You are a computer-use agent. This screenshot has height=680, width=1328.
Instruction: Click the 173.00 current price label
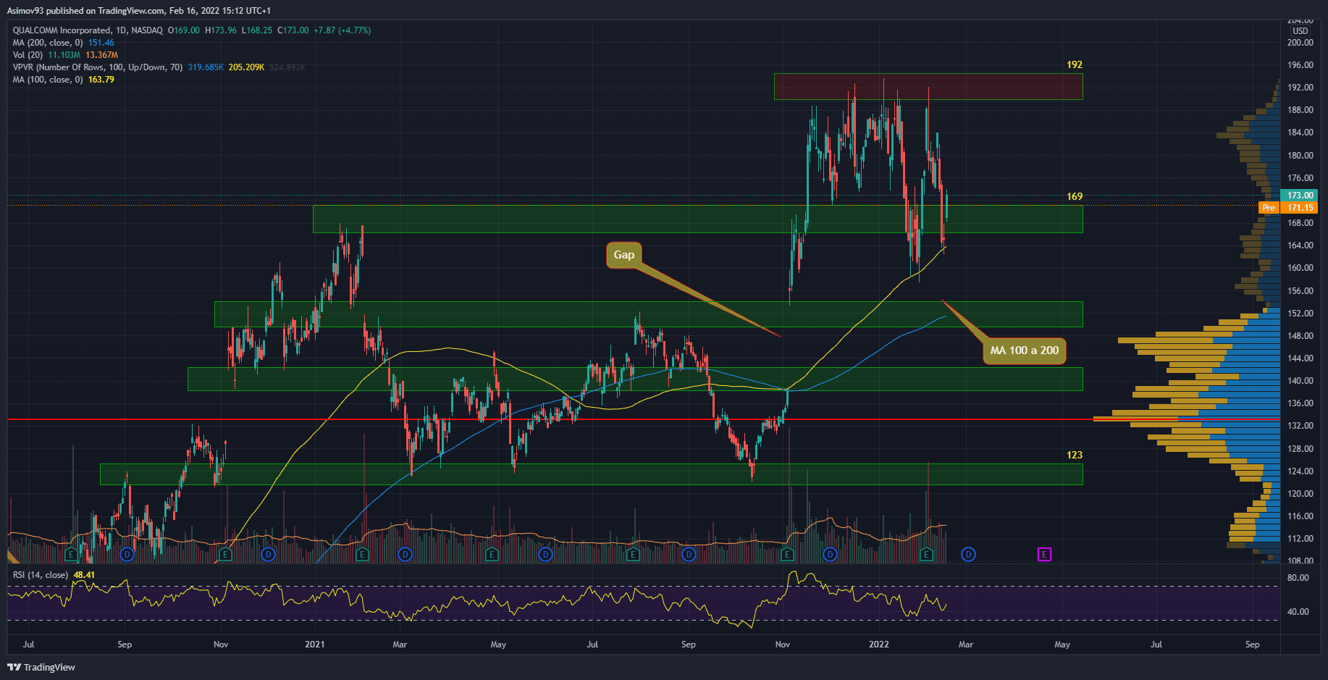point(1300,196)
